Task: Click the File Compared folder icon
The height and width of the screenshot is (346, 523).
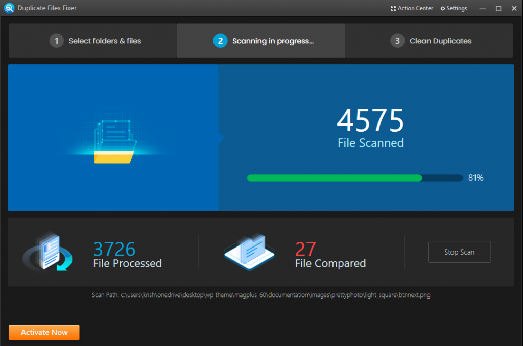Action: tap(249, 252)
